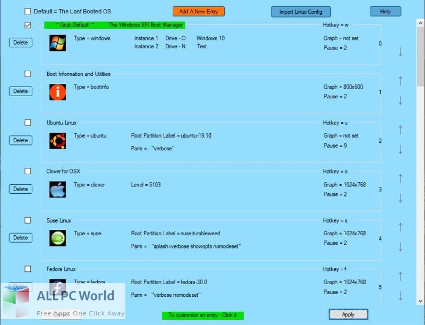This screenshot has width=425, height=325.
Task: Click the 'Hotkey = w' label
Action: pos(336,25)
